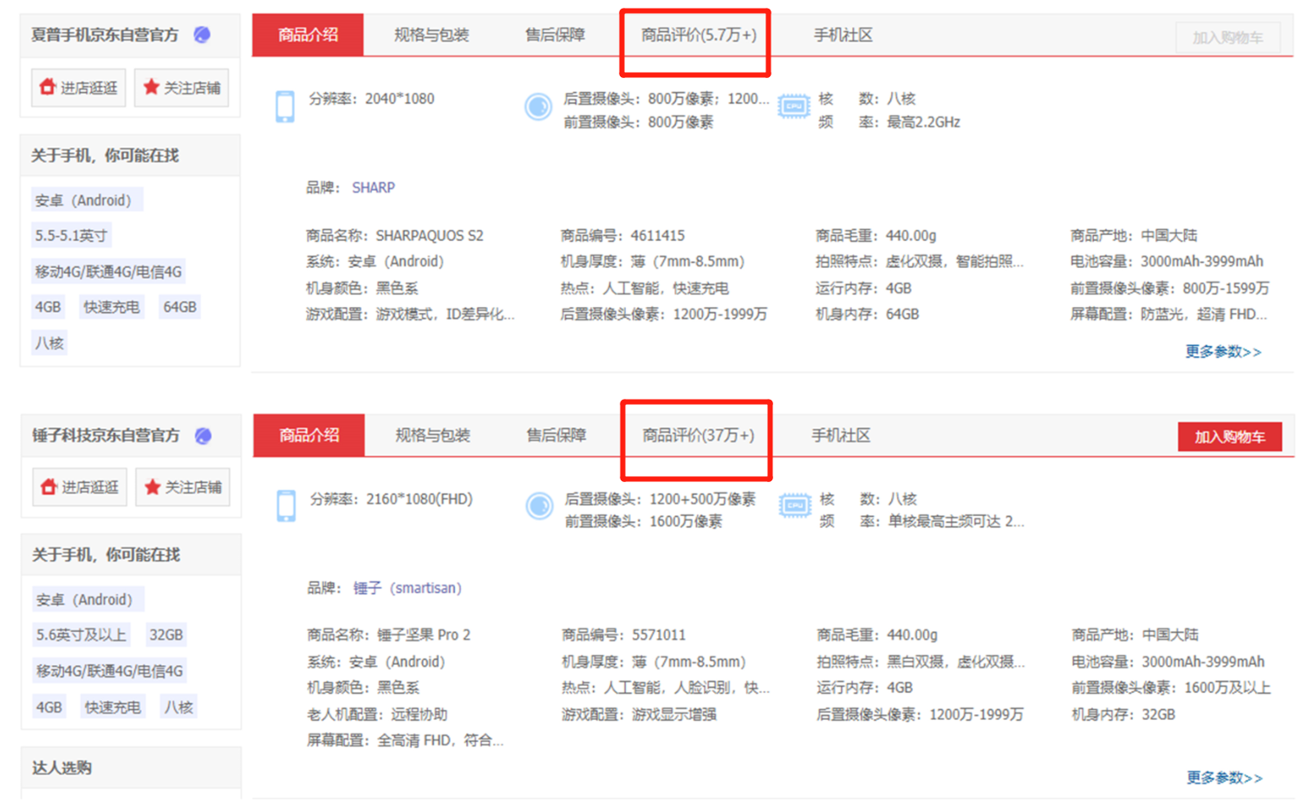Click 安卓（Android）tag under the 夏普手机 store

87,200
